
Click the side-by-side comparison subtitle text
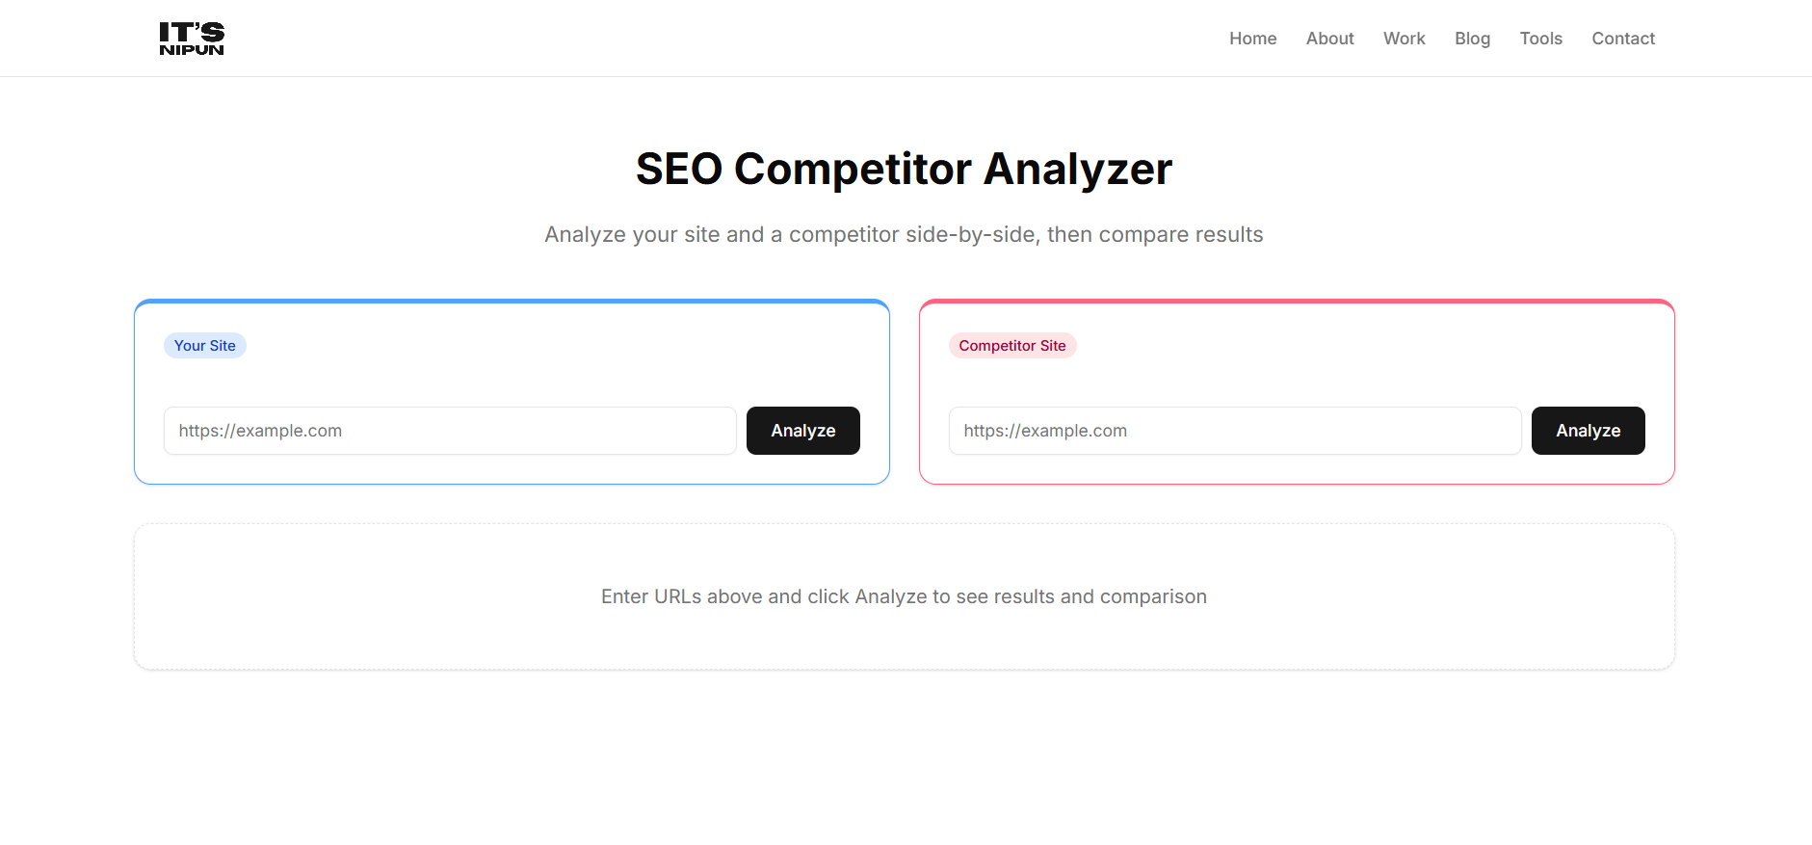(x=904, y=234)
